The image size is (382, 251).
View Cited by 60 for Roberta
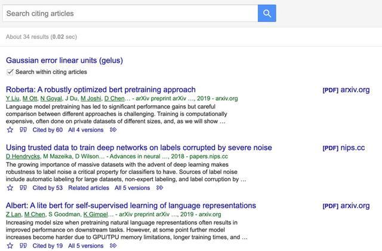[48, 130]
